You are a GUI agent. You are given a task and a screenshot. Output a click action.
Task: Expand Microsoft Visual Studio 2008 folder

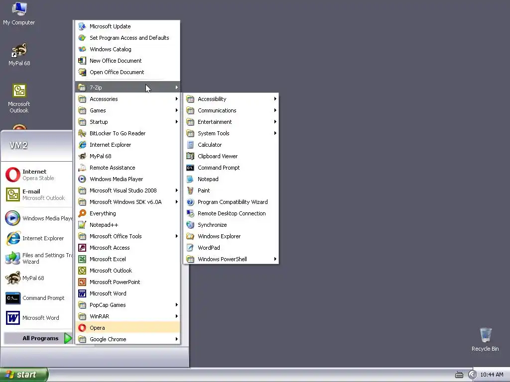point(127,191)
